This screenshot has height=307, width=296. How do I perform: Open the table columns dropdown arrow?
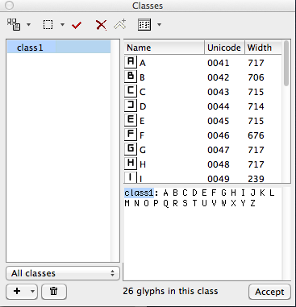(159, 25)
